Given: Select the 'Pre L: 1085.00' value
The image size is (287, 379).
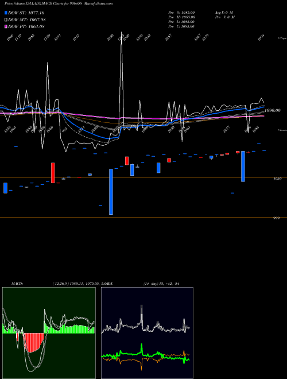Looking at the screenshot, I should pos(181,22).
